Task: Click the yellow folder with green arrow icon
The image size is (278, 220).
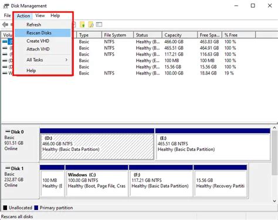Action: click(82, 25)
